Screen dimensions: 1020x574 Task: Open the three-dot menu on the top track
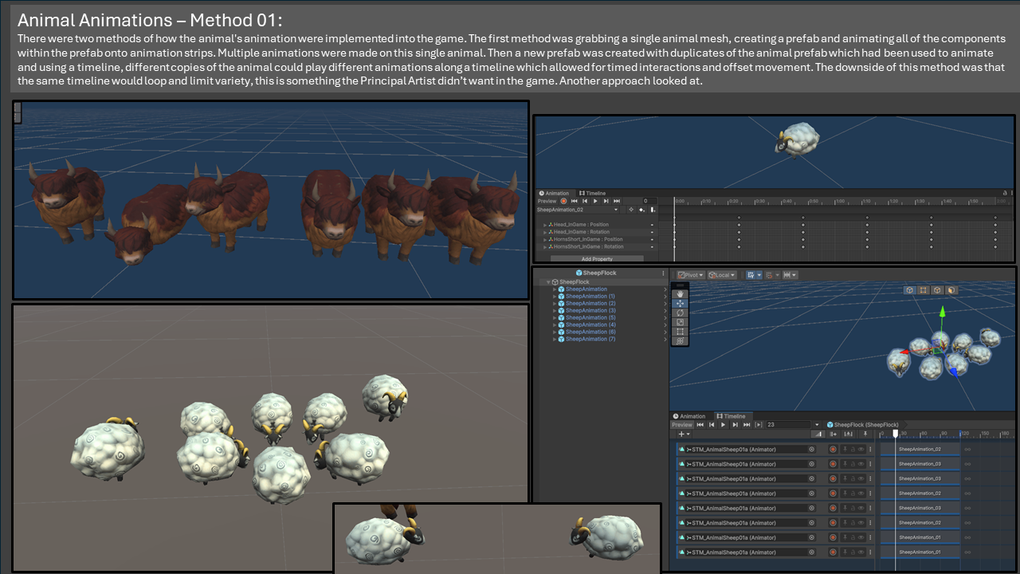coord(870,449)
